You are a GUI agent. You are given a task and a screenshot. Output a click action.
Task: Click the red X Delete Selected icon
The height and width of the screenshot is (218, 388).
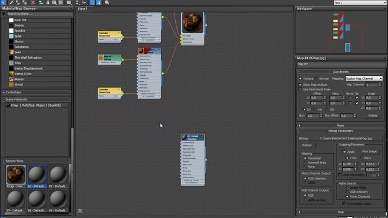[33, 2]
